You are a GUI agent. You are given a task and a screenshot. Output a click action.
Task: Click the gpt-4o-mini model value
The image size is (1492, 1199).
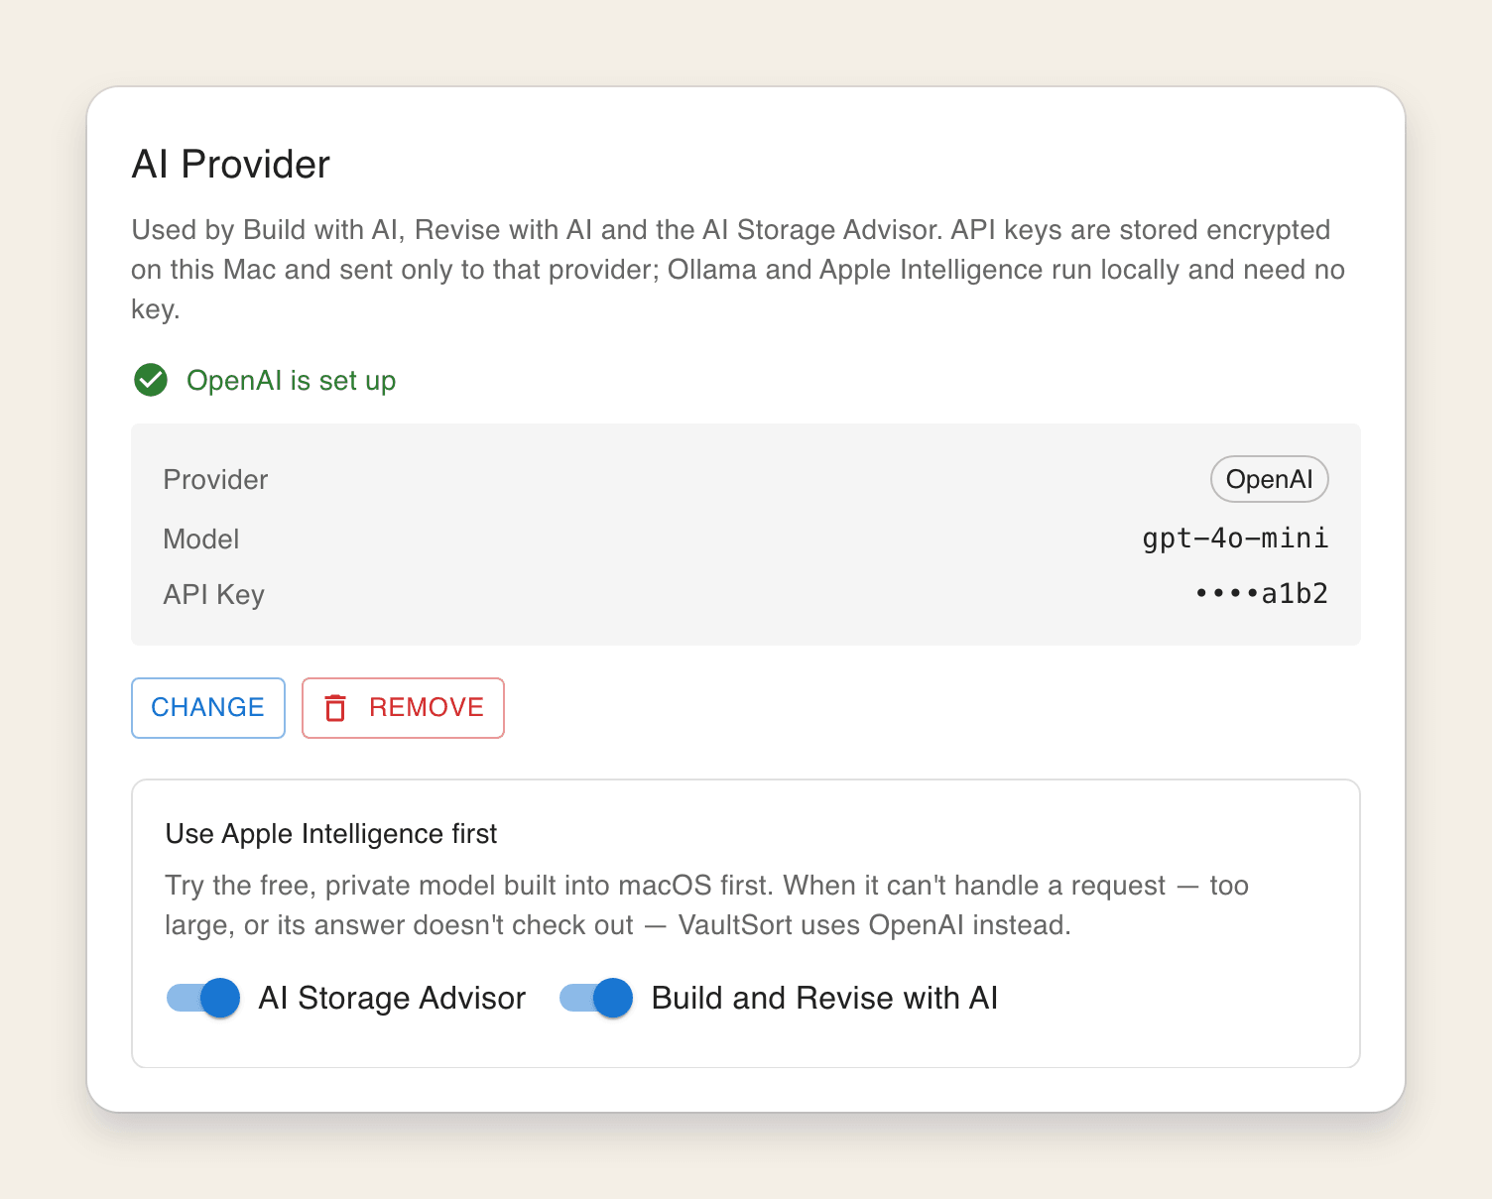point(1235,539)
